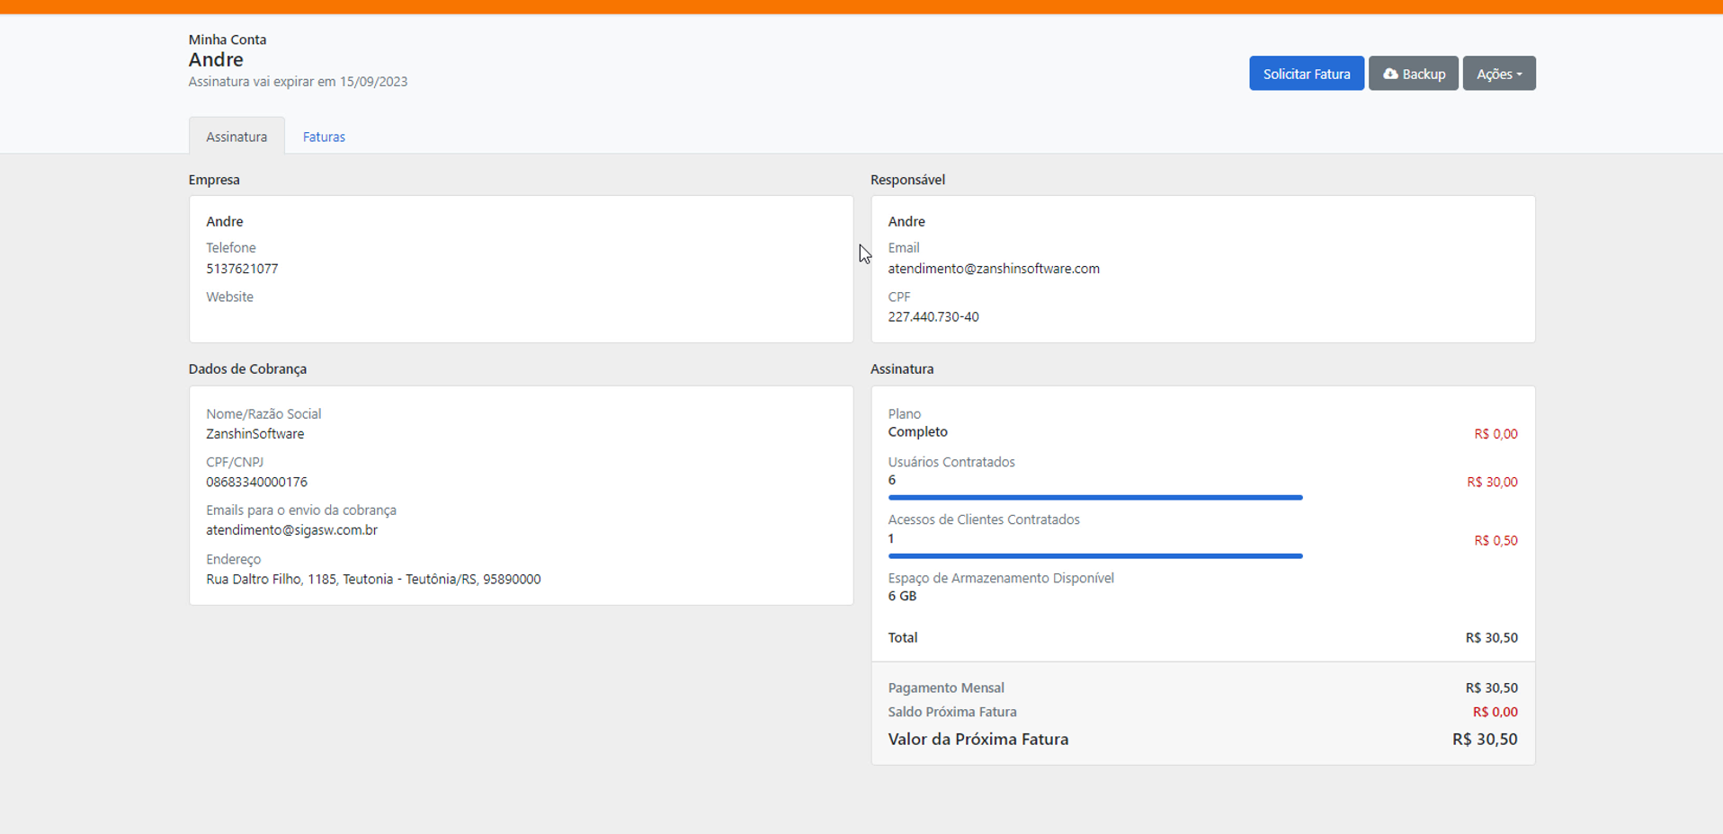1723x834 pixels.
Task: Click the phone number 5137621077
Action: [242, 269]
